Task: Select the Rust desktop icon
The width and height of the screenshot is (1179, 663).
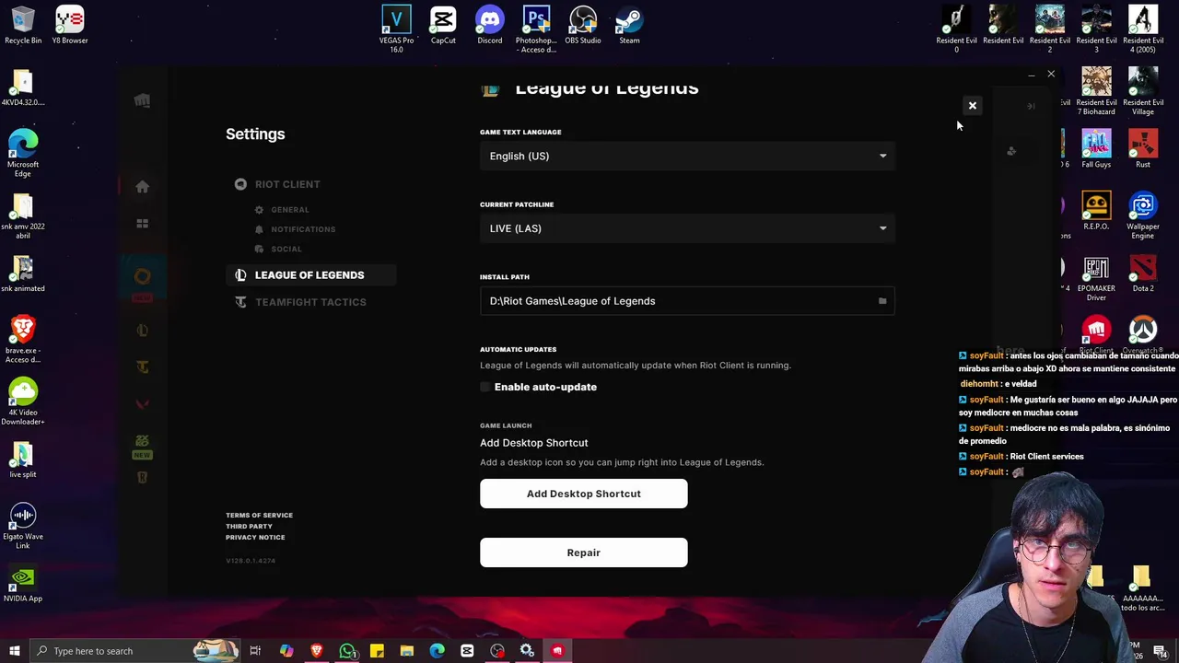Action: click(1143, 149)
